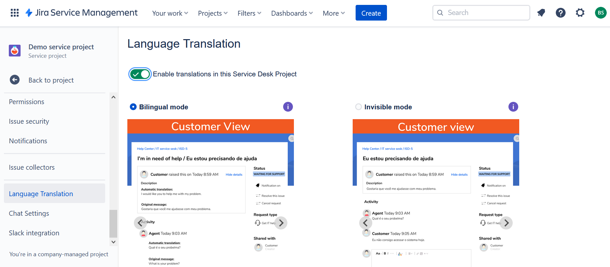
Task: Select the Invisible mode radio button
Action: (x=359, y=107)
